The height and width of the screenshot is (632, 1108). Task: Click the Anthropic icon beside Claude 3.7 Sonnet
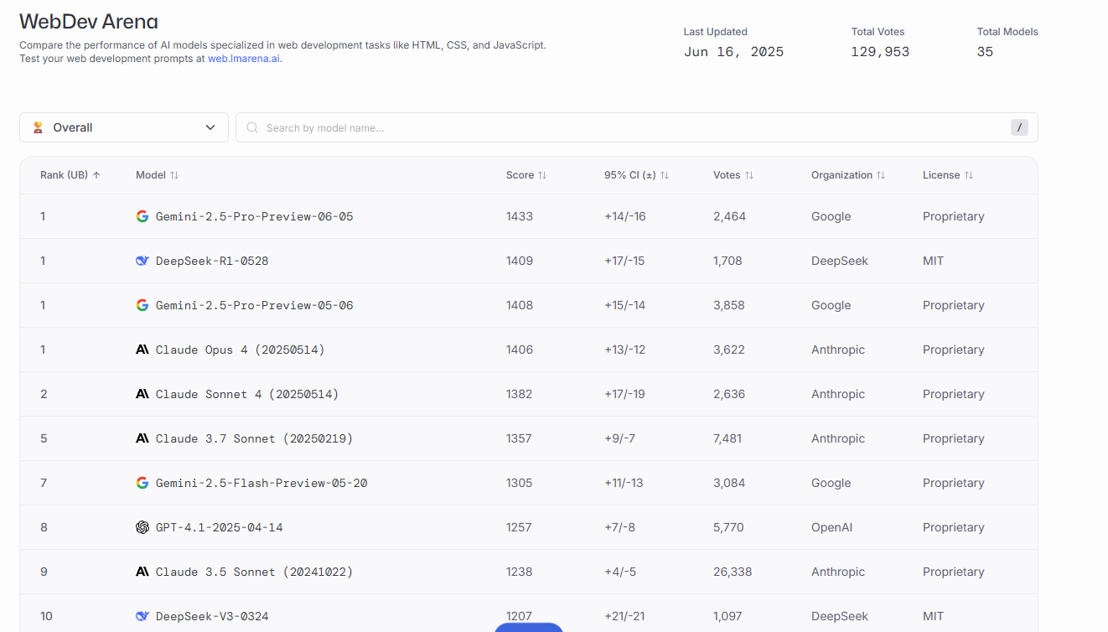[x=142, y=438]
